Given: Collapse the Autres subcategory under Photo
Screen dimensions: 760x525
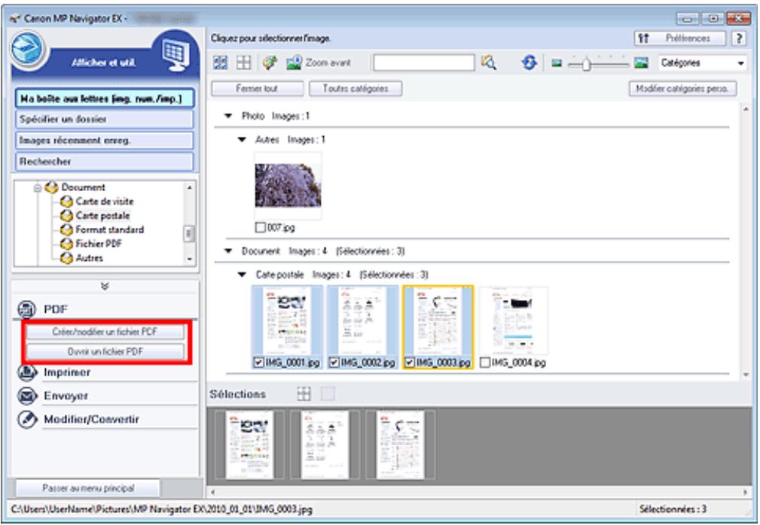Looking at the screenshot, I should 241,140.
